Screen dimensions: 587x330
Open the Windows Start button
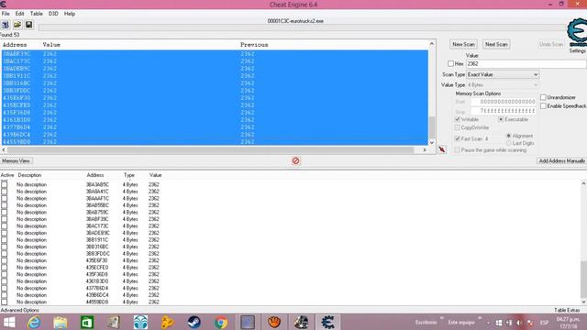coord(9,322)
